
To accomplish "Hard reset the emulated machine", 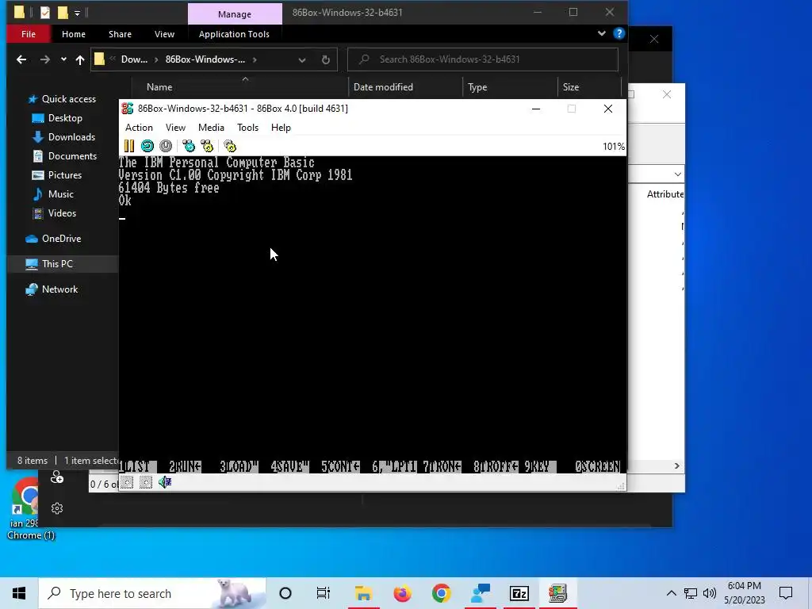I will (147, 146).
